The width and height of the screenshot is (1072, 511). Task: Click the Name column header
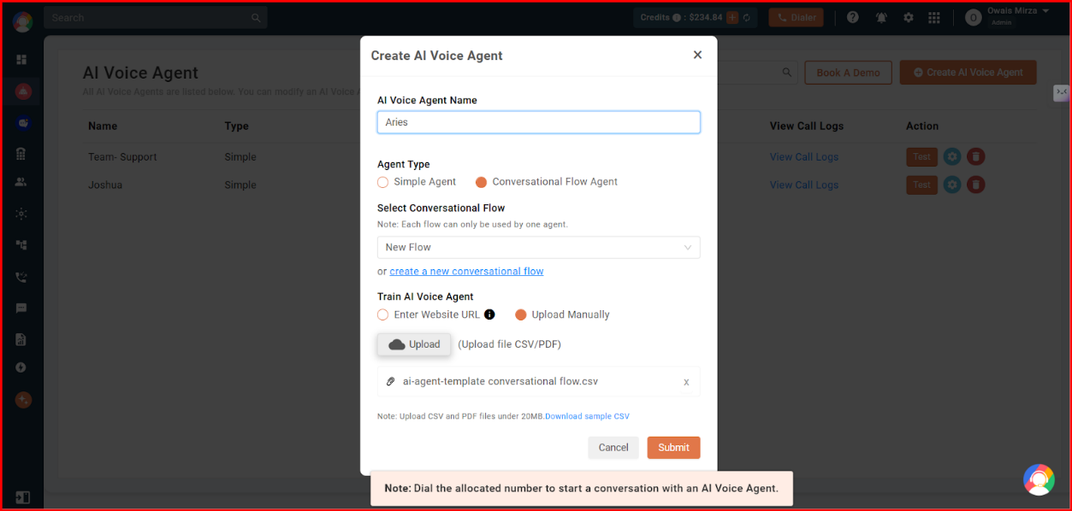(x=103, y=126)
